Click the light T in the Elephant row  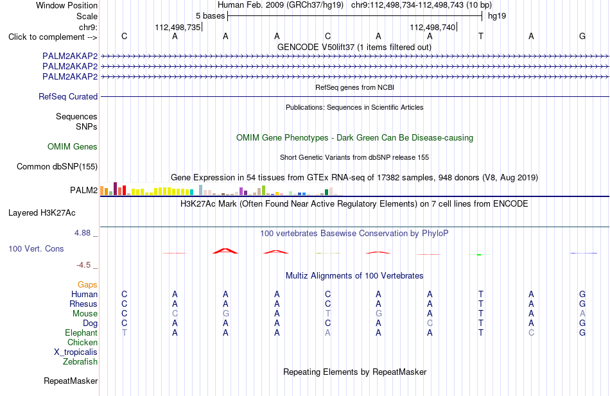pyautogui.click(x=125, y=333)
